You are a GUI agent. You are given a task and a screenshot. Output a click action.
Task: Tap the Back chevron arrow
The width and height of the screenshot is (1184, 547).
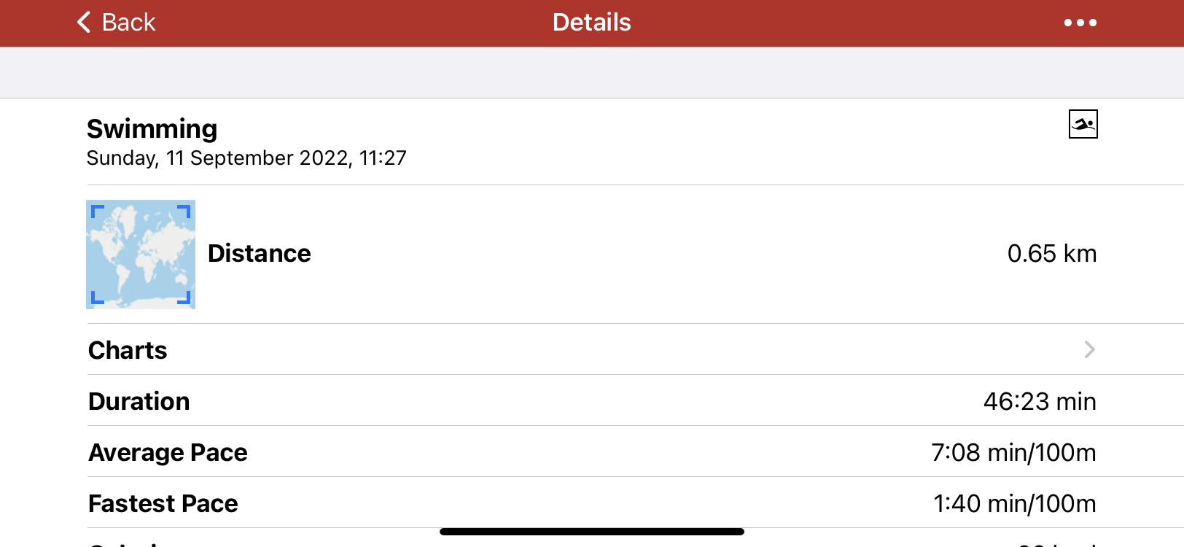(x=85, y=23)
